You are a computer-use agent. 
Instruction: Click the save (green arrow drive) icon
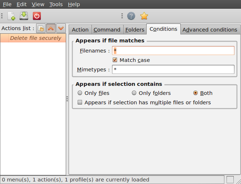[x=24, y=16]
